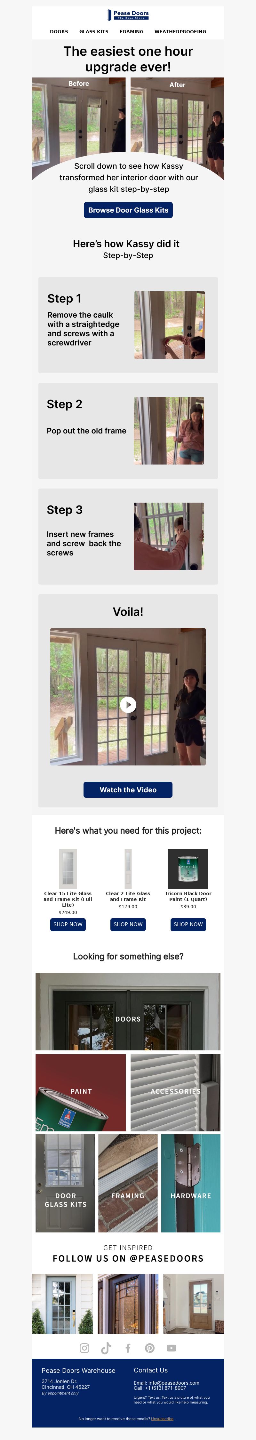Go to the WEATHERPROOFING nav link
The image size is (256, 1440).
pos(180,32)
